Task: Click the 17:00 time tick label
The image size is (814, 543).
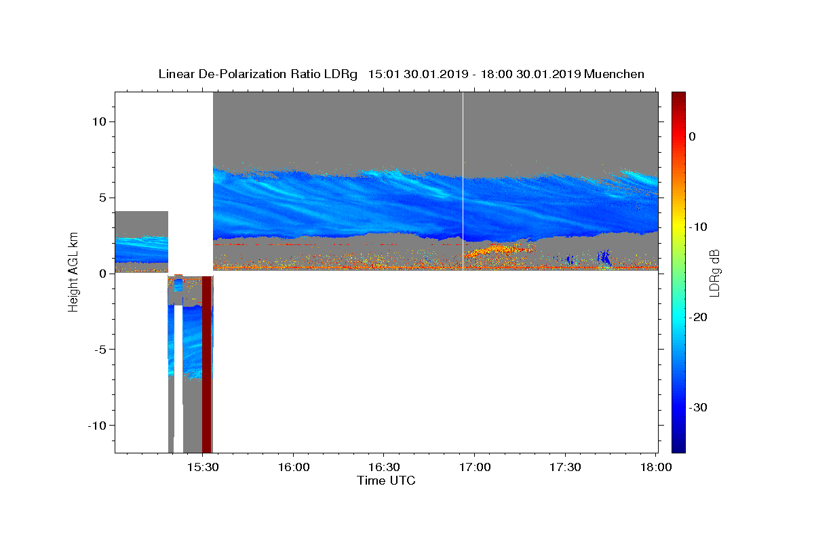Action: click(x=474, y=468)
